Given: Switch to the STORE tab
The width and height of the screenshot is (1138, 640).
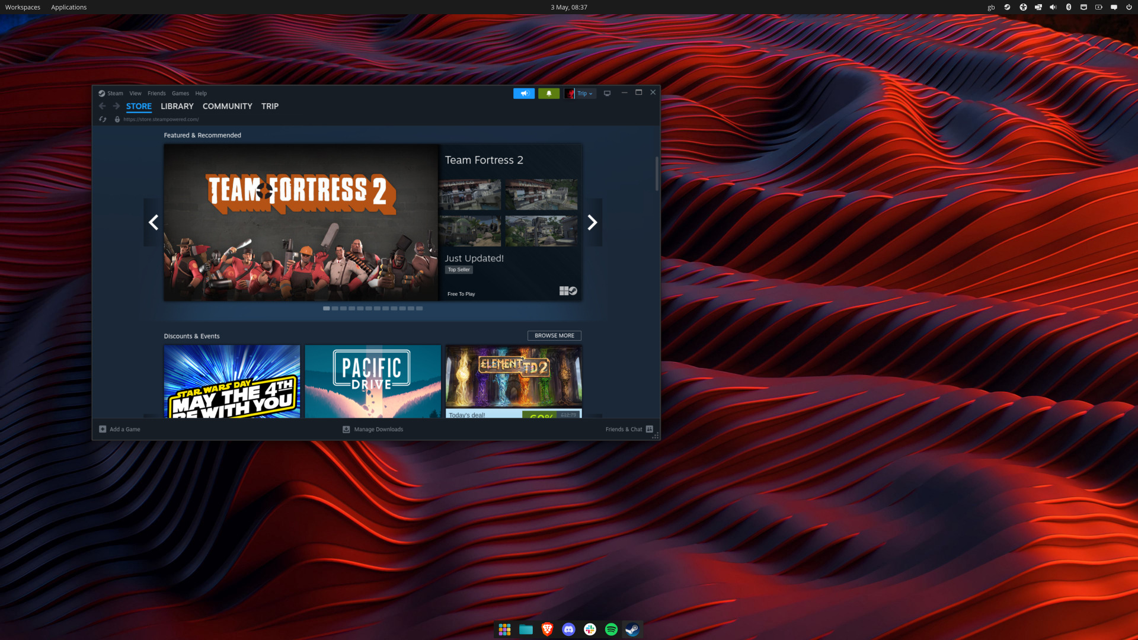Looking at the screenshot, I should tap(139, 106).
